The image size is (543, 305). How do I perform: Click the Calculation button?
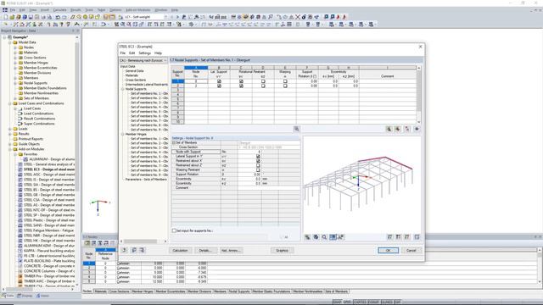180,250
